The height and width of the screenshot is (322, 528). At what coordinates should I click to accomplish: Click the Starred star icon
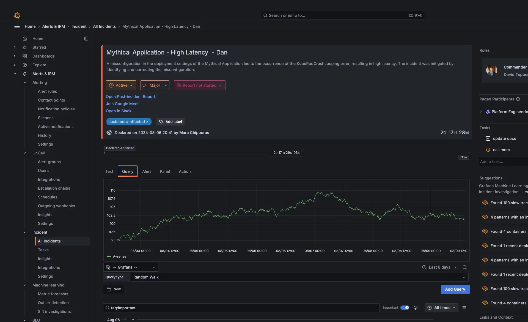pos(25,47)
